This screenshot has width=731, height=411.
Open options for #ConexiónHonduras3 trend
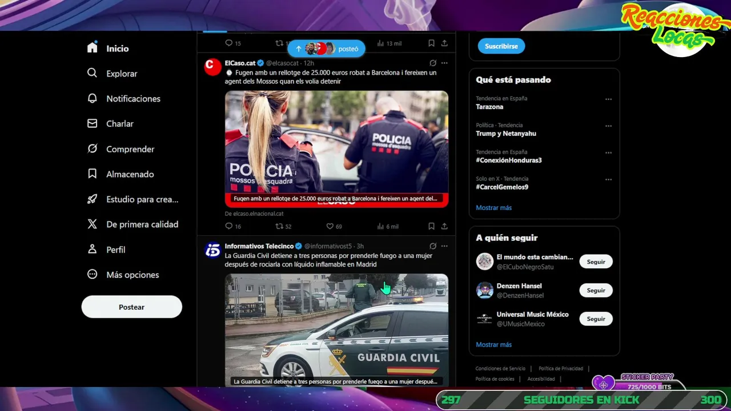[x=608, y=153]
